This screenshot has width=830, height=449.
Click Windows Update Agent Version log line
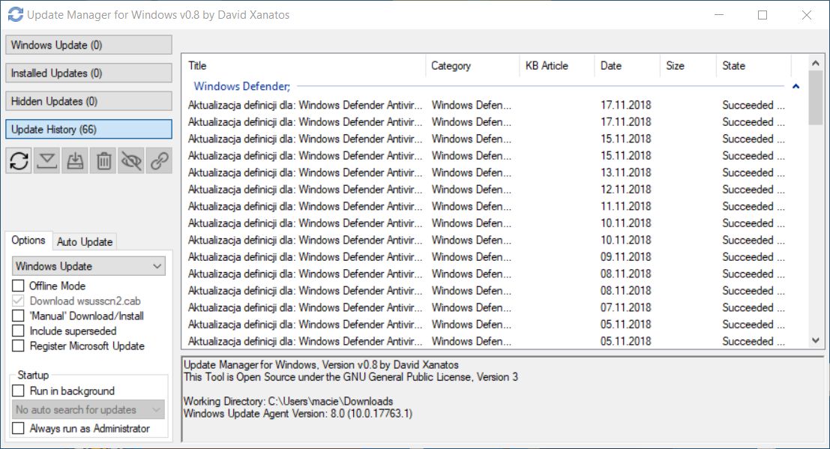pos(298,414)
